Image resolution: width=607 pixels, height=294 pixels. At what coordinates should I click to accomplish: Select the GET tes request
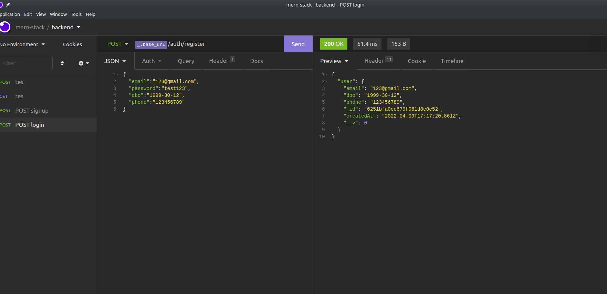point(48,96)
